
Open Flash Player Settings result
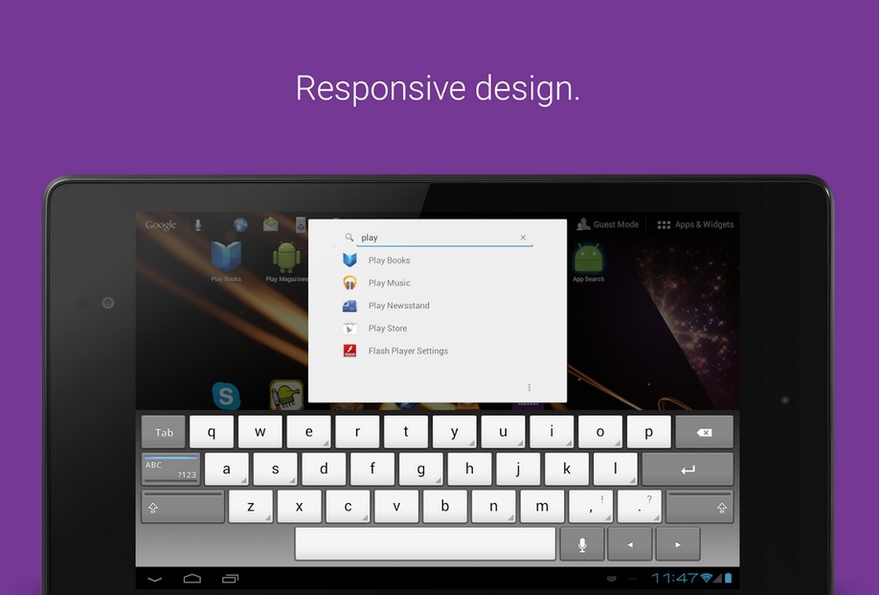pos(407,351)
